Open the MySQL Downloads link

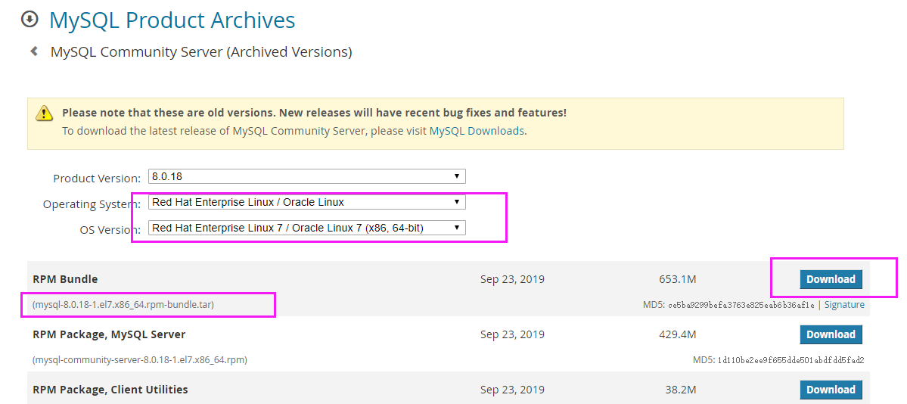click(477, 131)
